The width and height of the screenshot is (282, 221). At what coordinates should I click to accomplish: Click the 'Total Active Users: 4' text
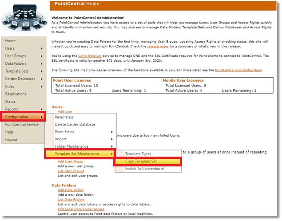click(x=183, y=91)
